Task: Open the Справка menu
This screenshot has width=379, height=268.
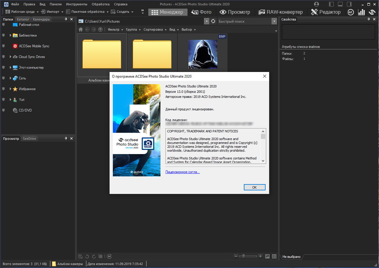Action: pos(121,4)
